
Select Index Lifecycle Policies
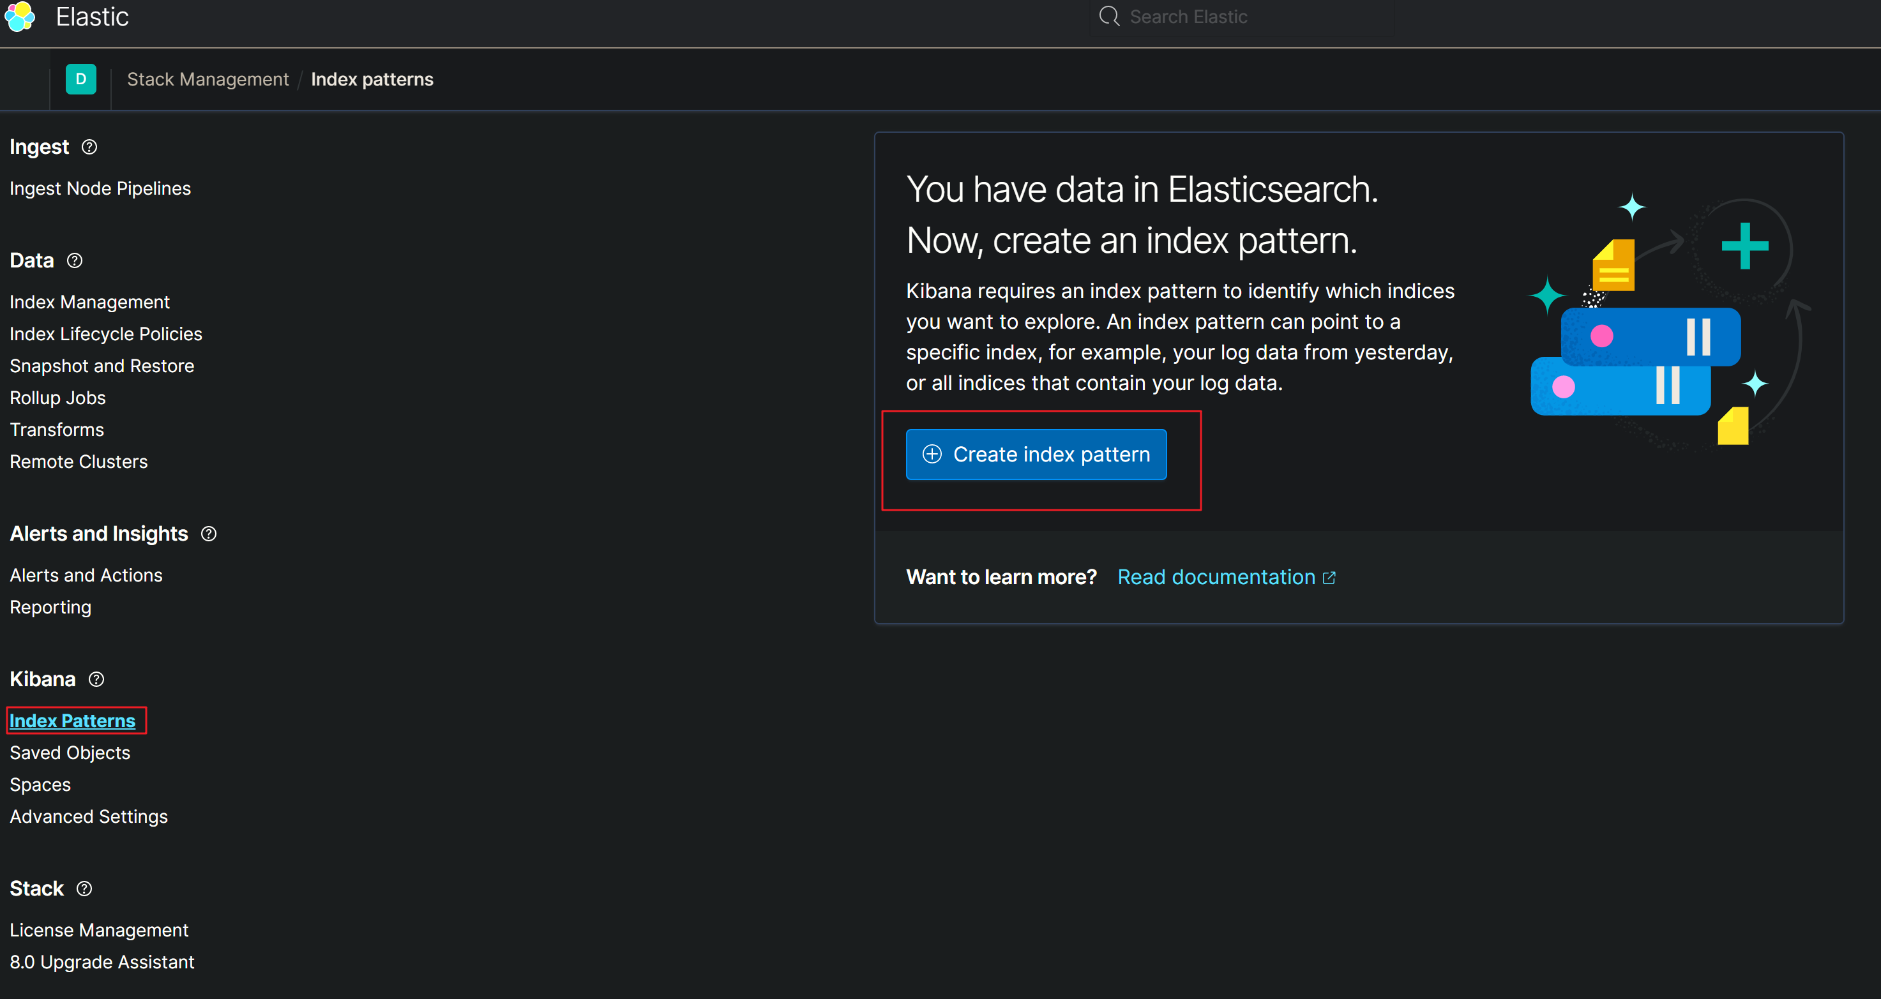[x=106, y=333]
